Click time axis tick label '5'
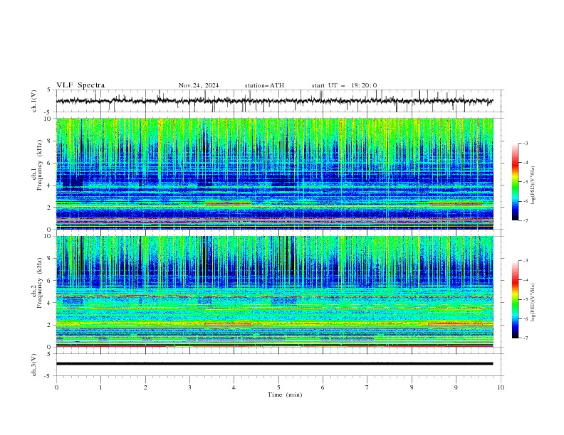 pyautogui.click(x=278, y=387)
